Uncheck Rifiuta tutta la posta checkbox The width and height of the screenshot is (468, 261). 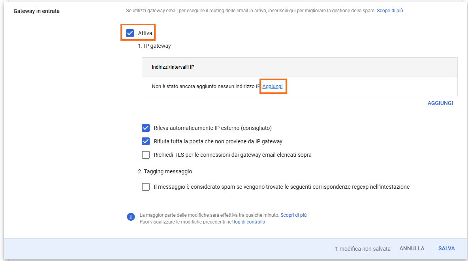[x=146, y=141]
